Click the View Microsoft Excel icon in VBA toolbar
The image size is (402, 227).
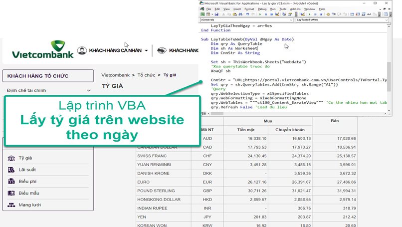pyautogui.click(x=202, y=14)
